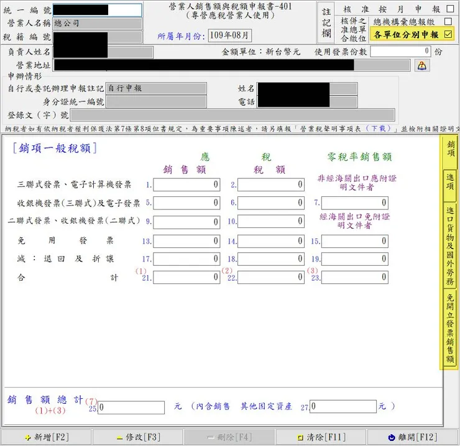460x446 pixels.
Task: Click field 27 其他固定資產
Action: 343,406
